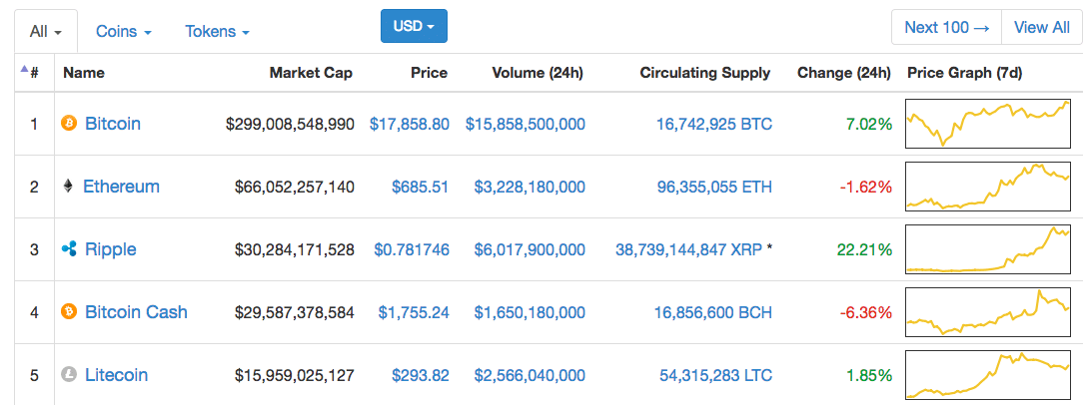
Task: Open the USD currency selector
Action: pos(414,26)
